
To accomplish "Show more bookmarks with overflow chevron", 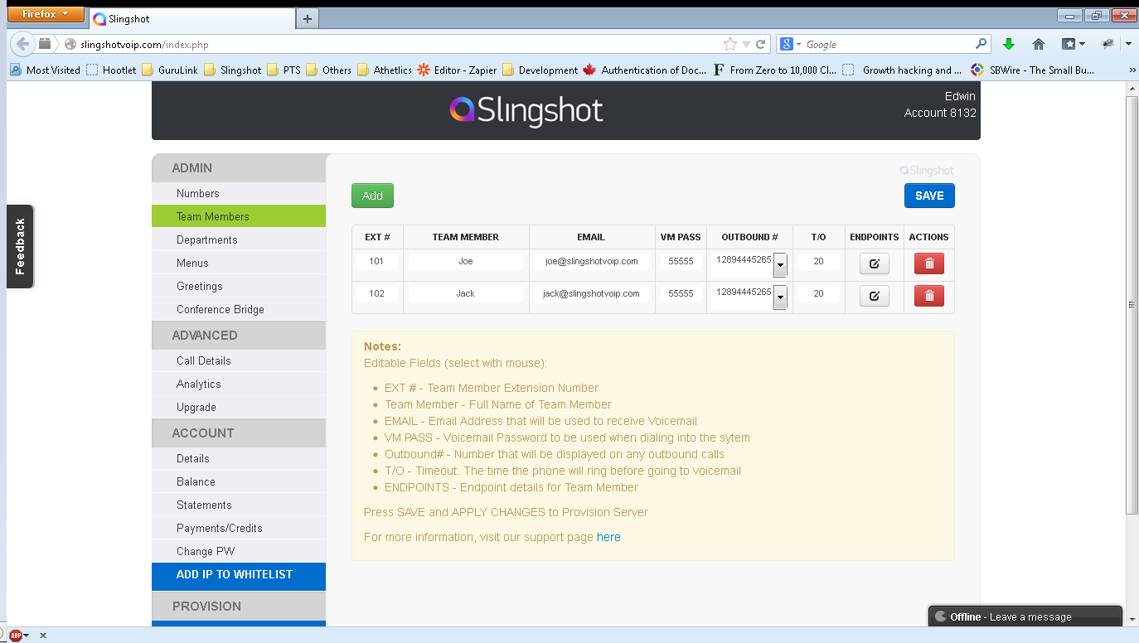I will click(x=1132, y=70).
